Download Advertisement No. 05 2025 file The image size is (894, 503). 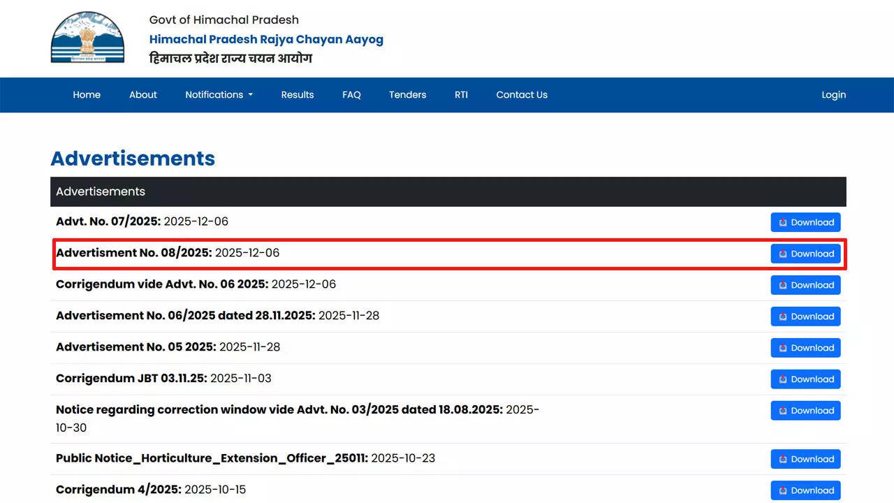pyautogui.click(x=805, y=348)
